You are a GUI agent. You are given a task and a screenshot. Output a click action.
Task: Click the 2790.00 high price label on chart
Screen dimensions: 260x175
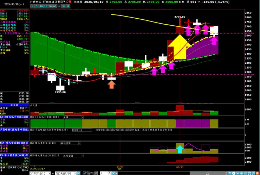180,17
